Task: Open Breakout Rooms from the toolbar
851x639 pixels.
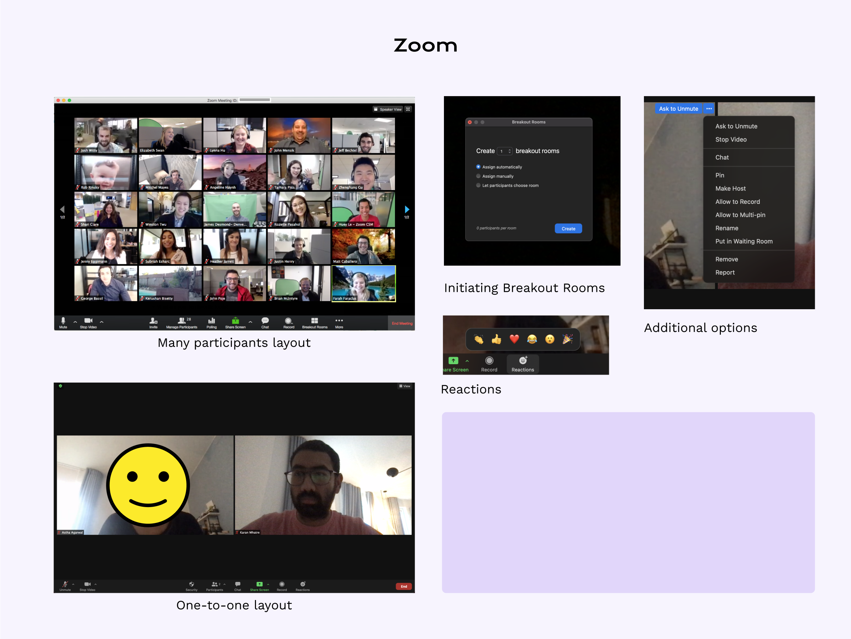Action: pos(315,323)
